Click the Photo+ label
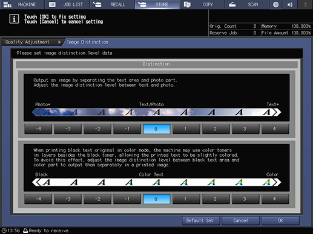The height and width of the screenshot is (234, 313). click(x=42, y=104)
